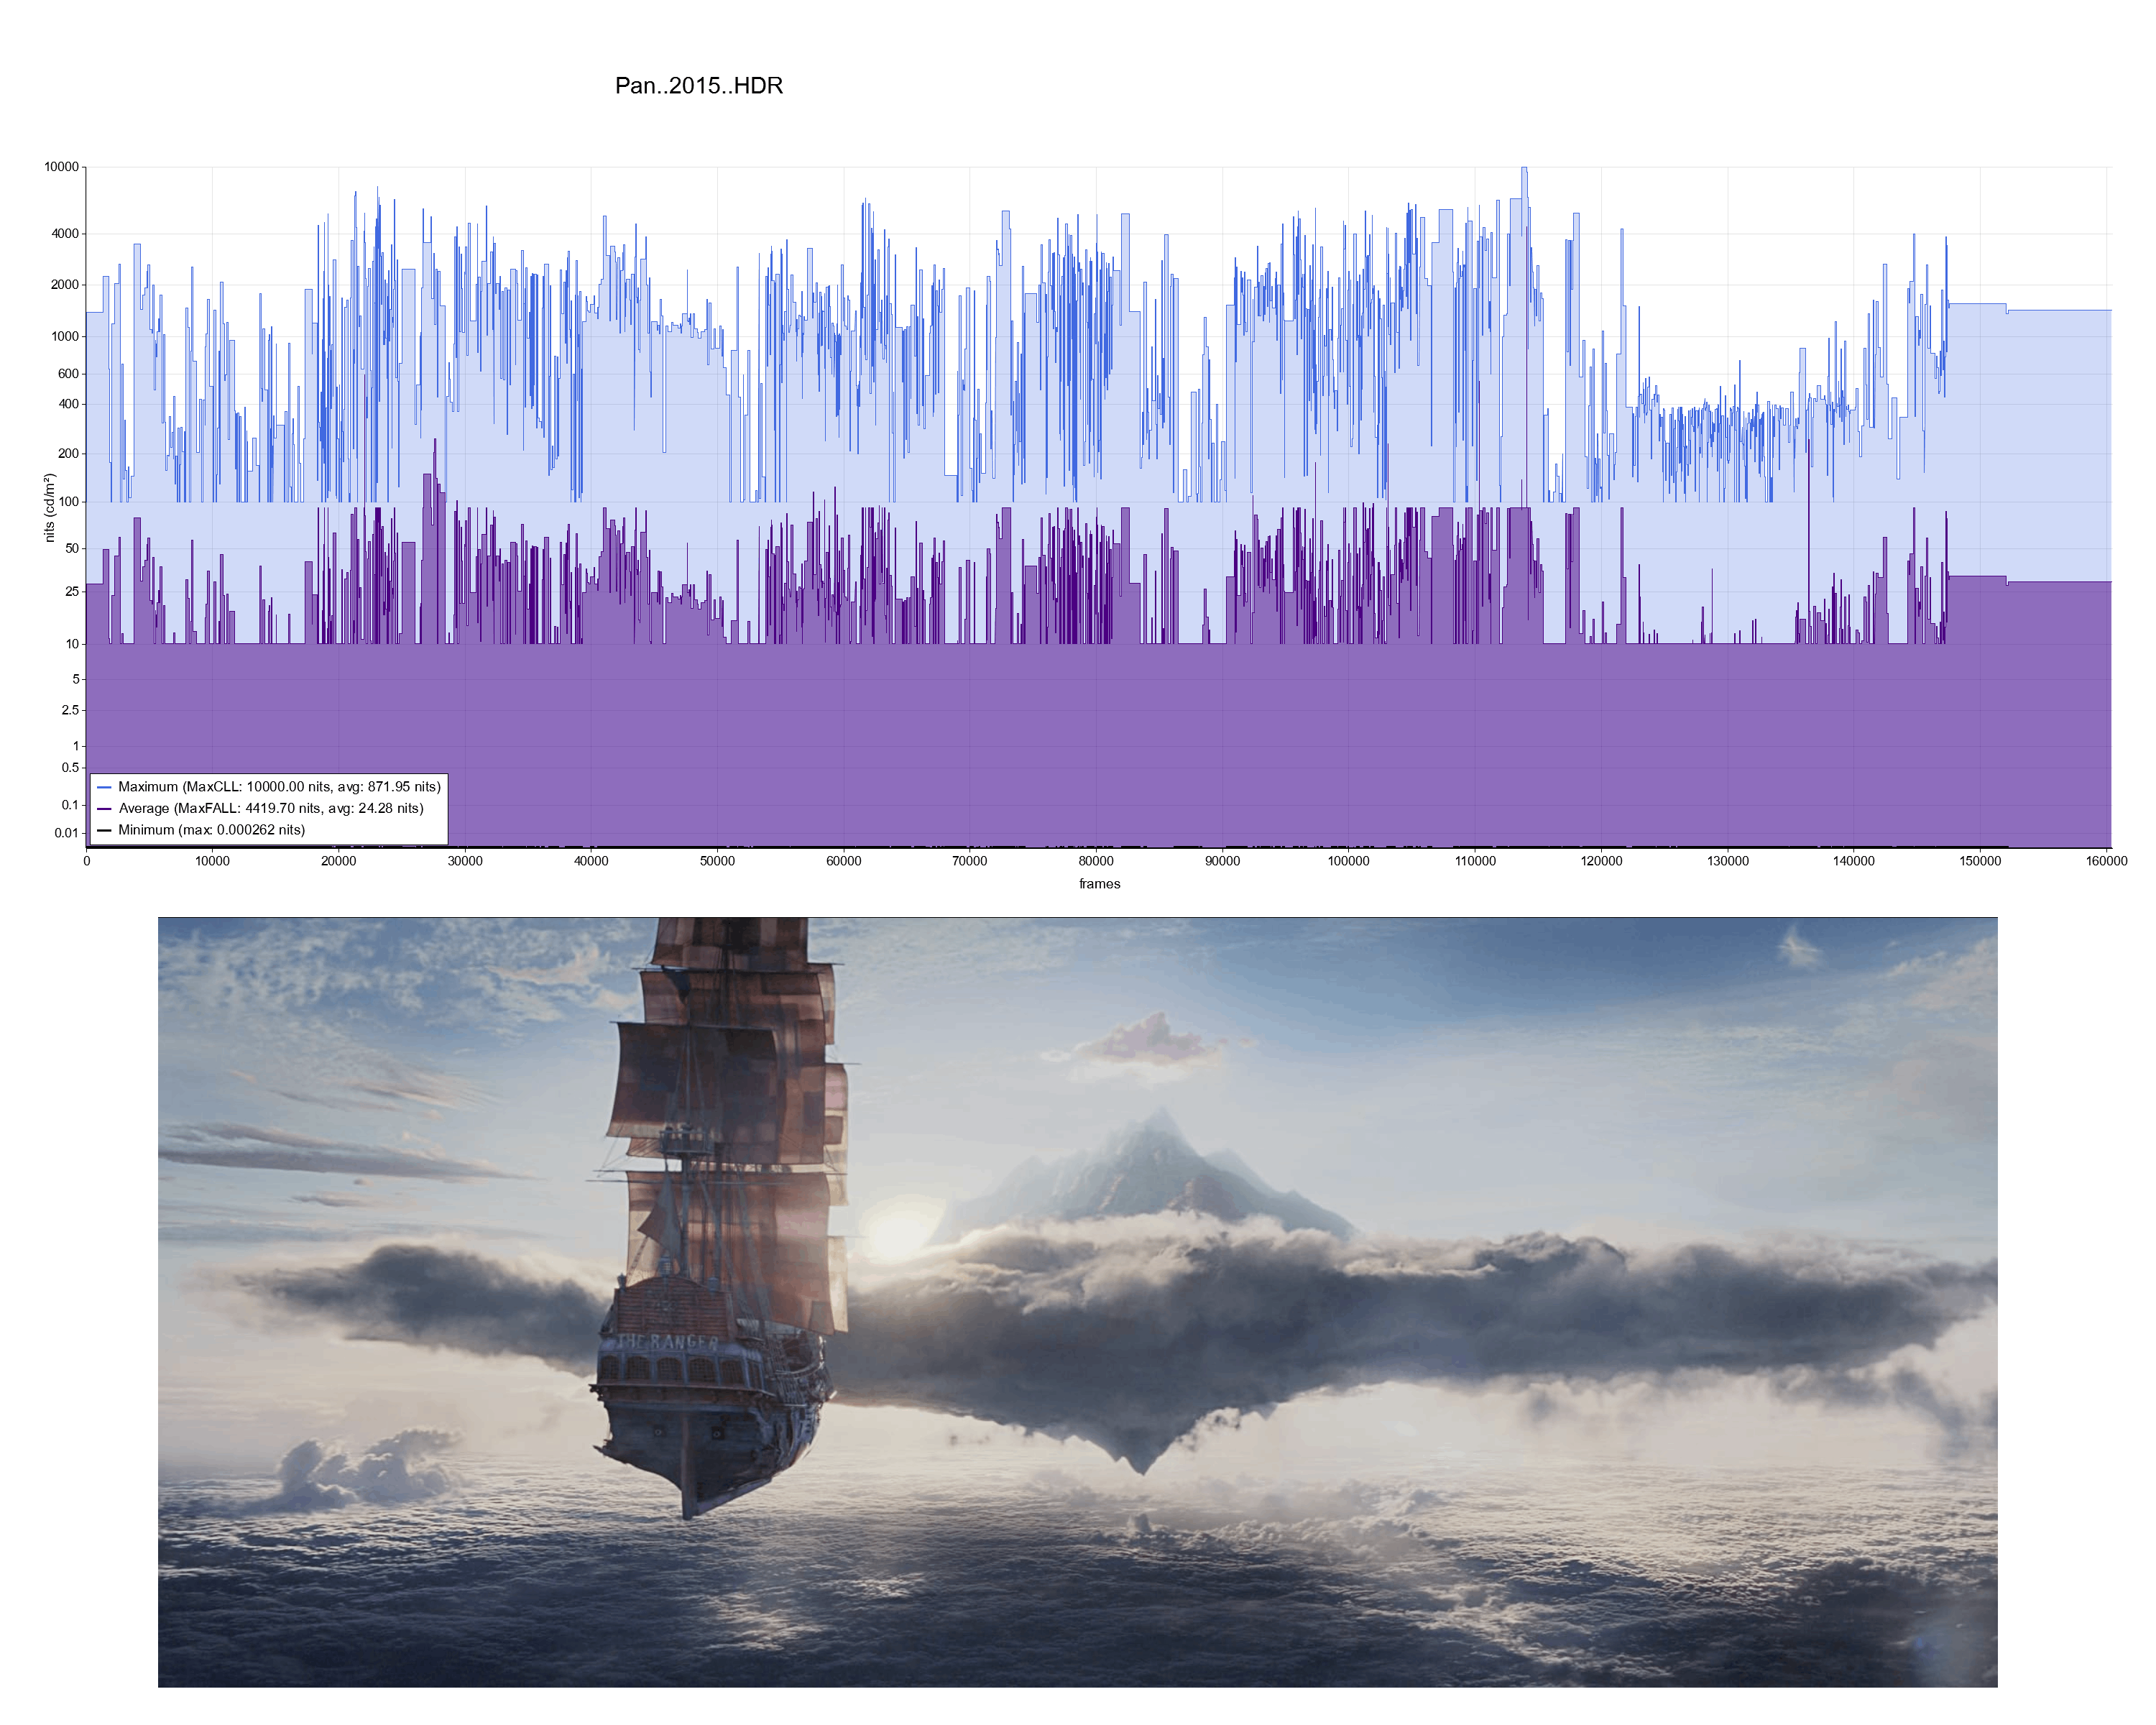Click the x-axis tick label 70000
This screenshot has height=1725, width=2156.
(969, 861)
